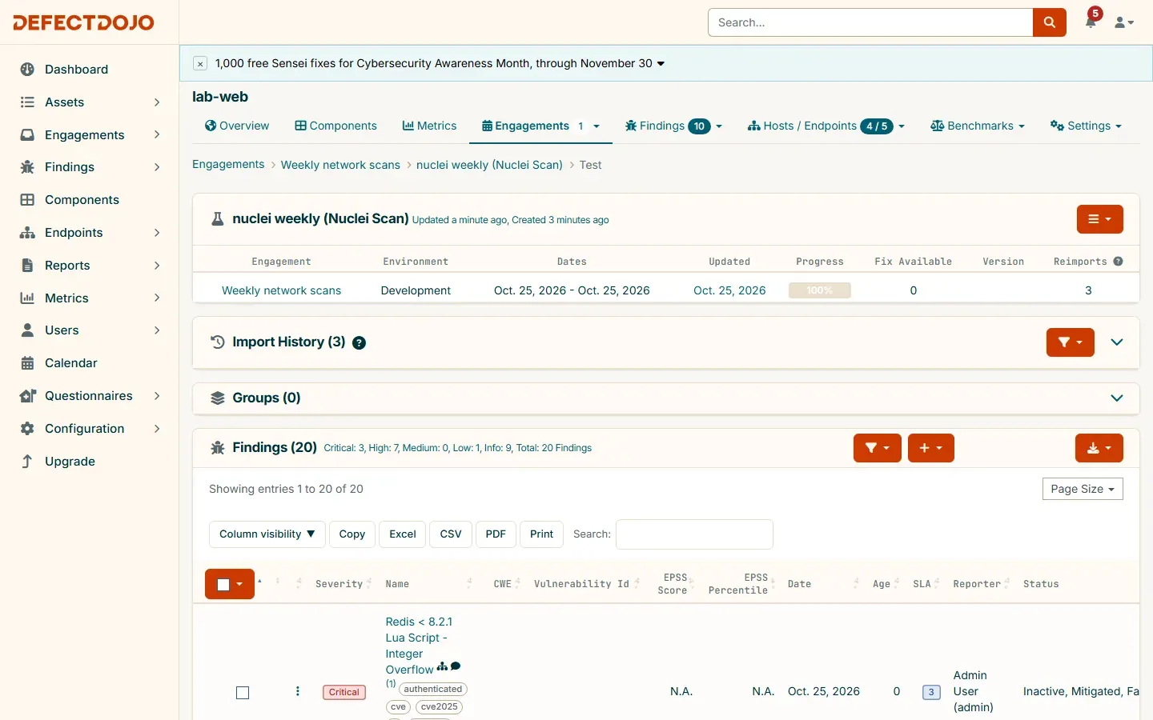This screenshot has height=720, width=1153.
Task: Click the Endpoints sitemap icon in sidebar
Action: 27,233
